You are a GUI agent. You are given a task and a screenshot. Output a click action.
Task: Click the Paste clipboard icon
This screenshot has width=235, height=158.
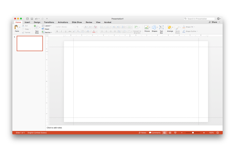click(x=17, y=28)
